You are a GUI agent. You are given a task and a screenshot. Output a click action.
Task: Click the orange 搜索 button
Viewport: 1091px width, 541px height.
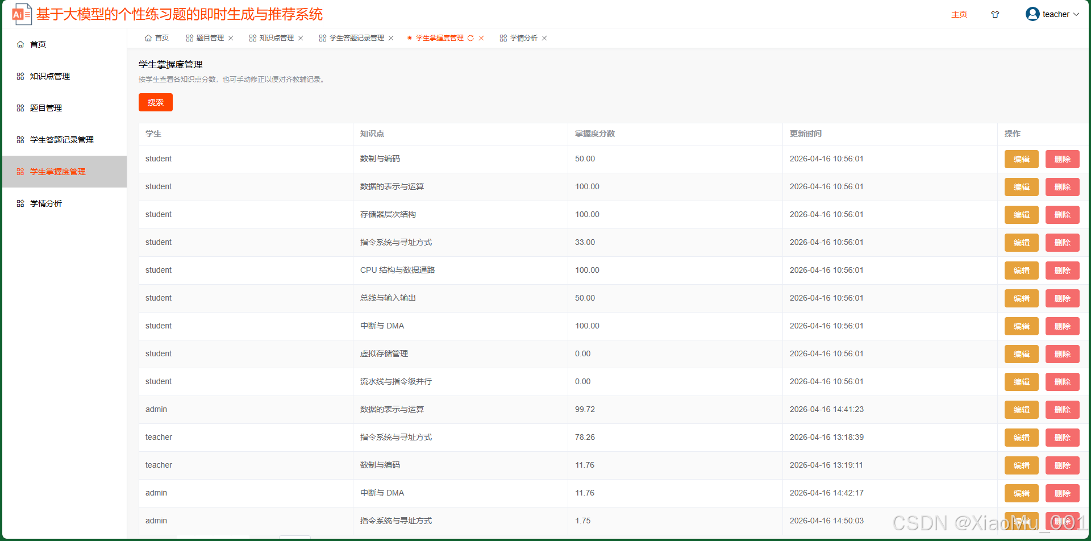[x=156, y=102]
